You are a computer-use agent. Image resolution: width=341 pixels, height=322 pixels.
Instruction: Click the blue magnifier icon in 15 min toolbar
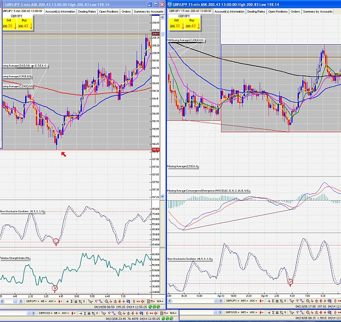tap(330, 301)
